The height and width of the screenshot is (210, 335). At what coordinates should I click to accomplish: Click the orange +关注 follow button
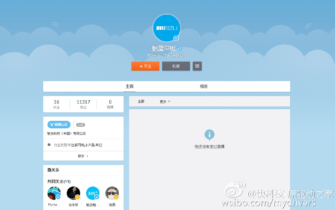[x=145, y=66]
